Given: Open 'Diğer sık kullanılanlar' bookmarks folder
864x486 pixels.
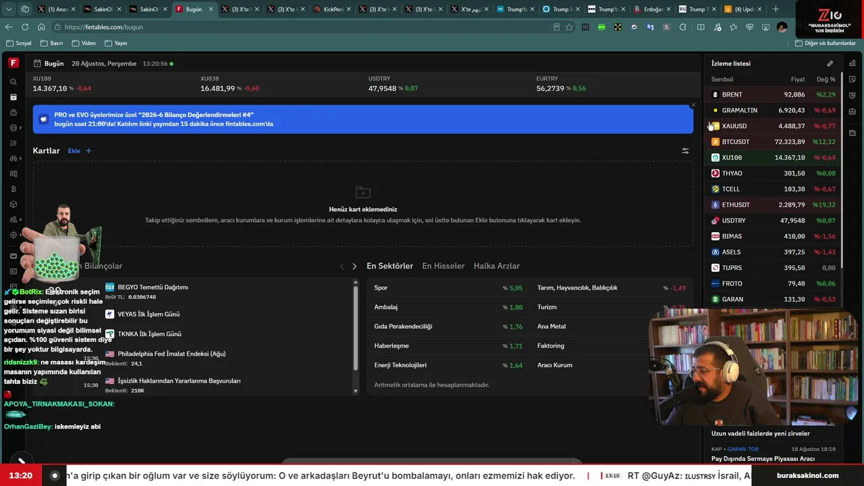Looking at the screenshot, I should click(x=826, y=43).
